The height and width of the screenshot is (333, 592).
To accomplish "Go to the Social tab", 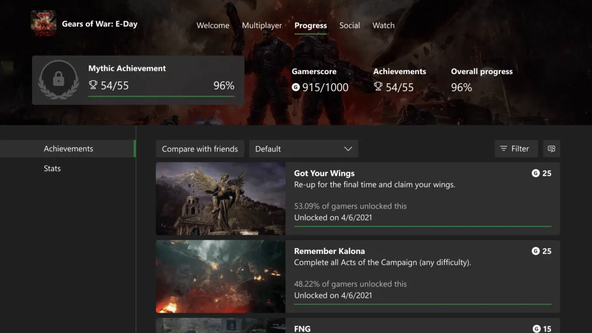I will pos(350,26).
